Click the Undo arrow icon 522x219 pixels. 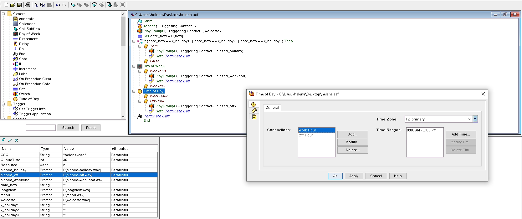(x=58, y=5)
